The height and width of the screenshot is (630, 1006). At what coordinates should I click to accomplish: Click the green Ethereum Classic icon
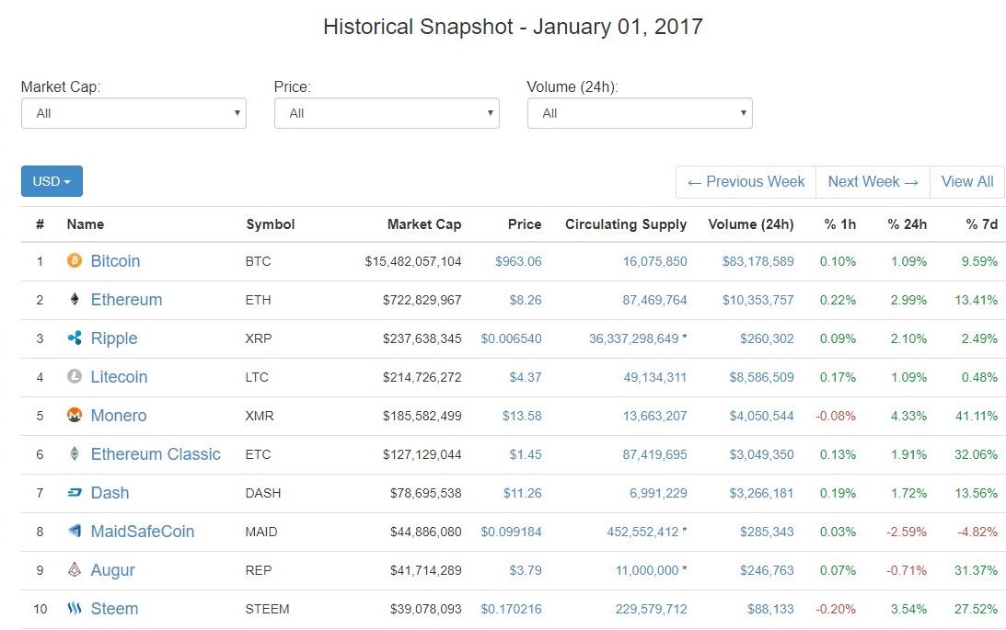[75, 453]
